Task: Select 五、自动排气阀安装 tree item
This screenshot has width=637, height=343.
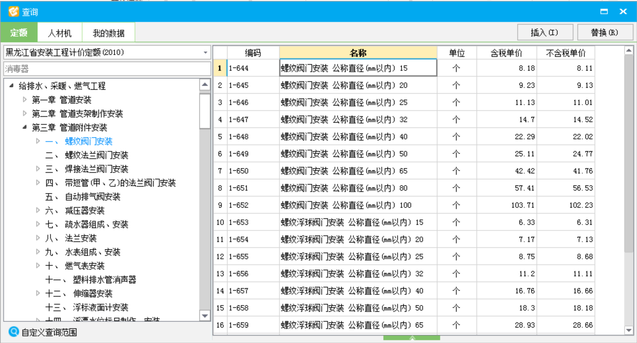Action: click(83, 197)
